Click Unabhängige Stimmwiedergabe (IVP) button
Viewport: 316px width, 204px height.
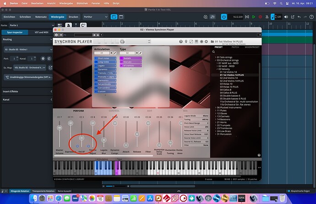point(28,77)
